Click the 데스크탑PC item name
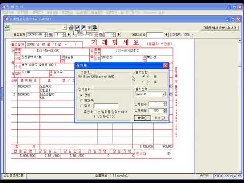This screenshot has height=183, width=244. tap(47, 94)
